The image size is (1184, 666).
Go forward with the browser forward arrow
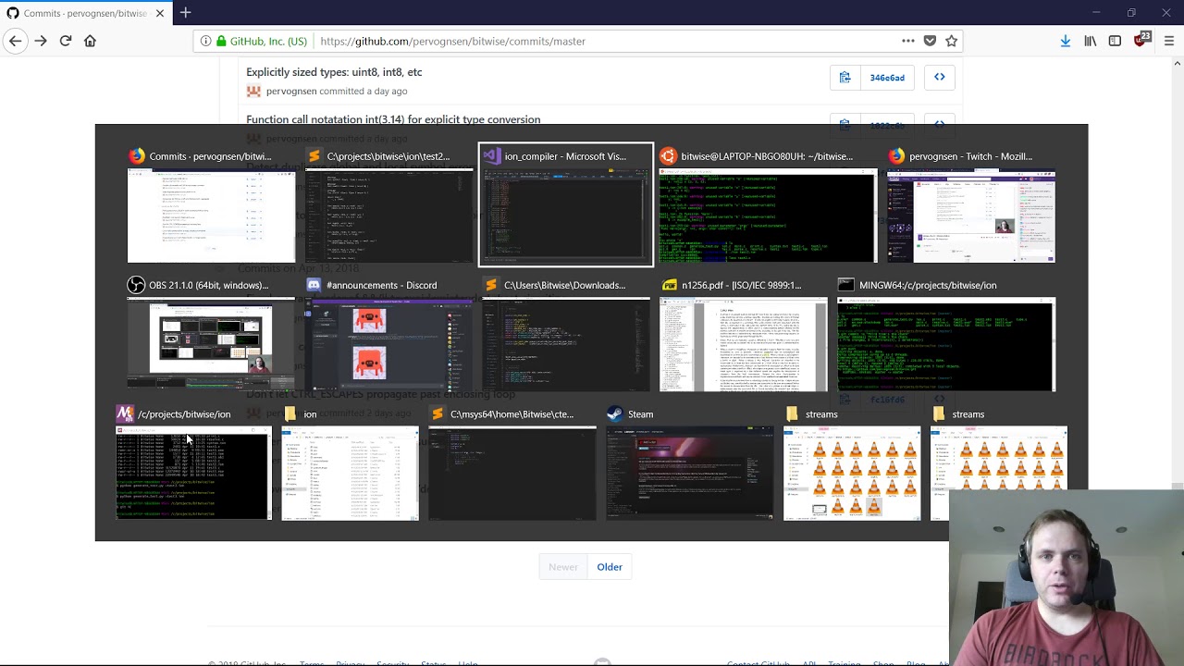click(x=41, y=41)
